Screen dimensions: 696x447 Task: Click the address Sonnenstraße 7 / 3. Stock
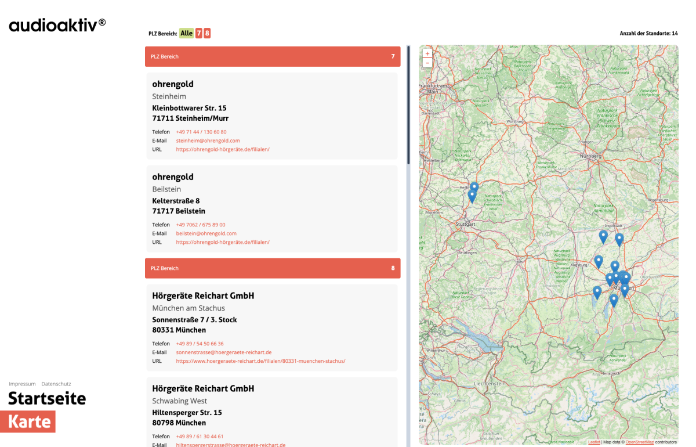click(x=194, y=320)
